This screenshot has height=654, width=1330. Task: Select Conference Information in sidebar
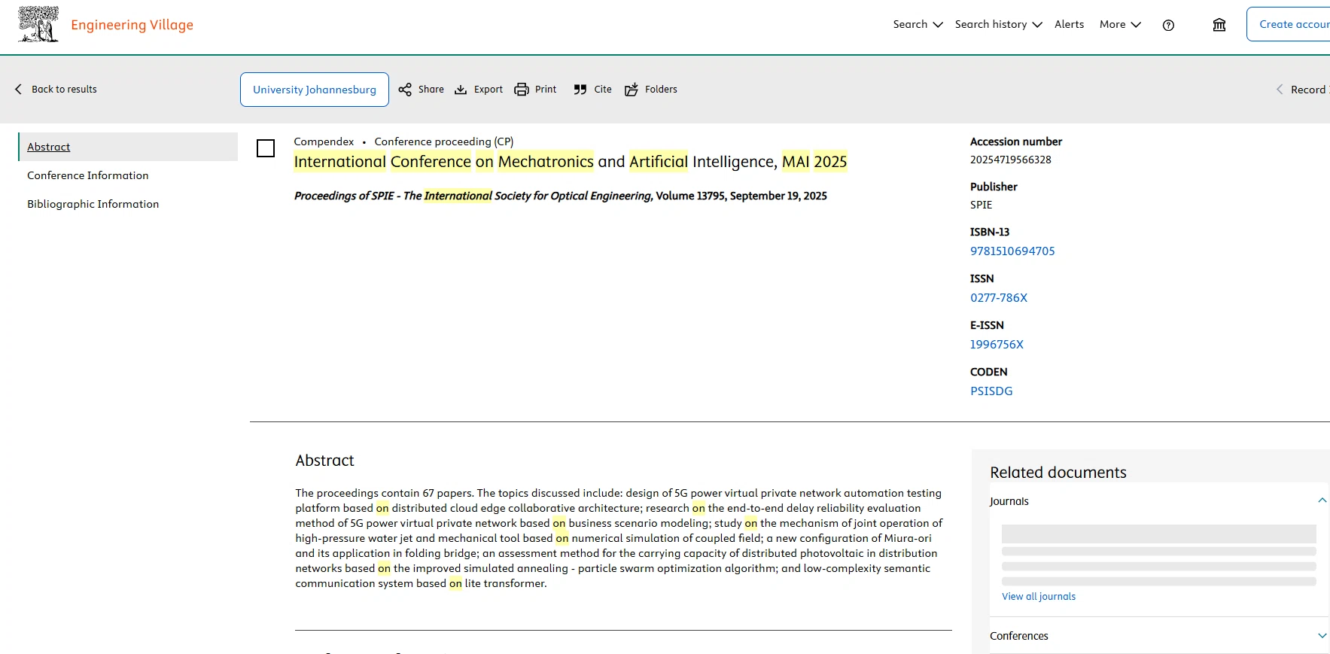point(88,175)
